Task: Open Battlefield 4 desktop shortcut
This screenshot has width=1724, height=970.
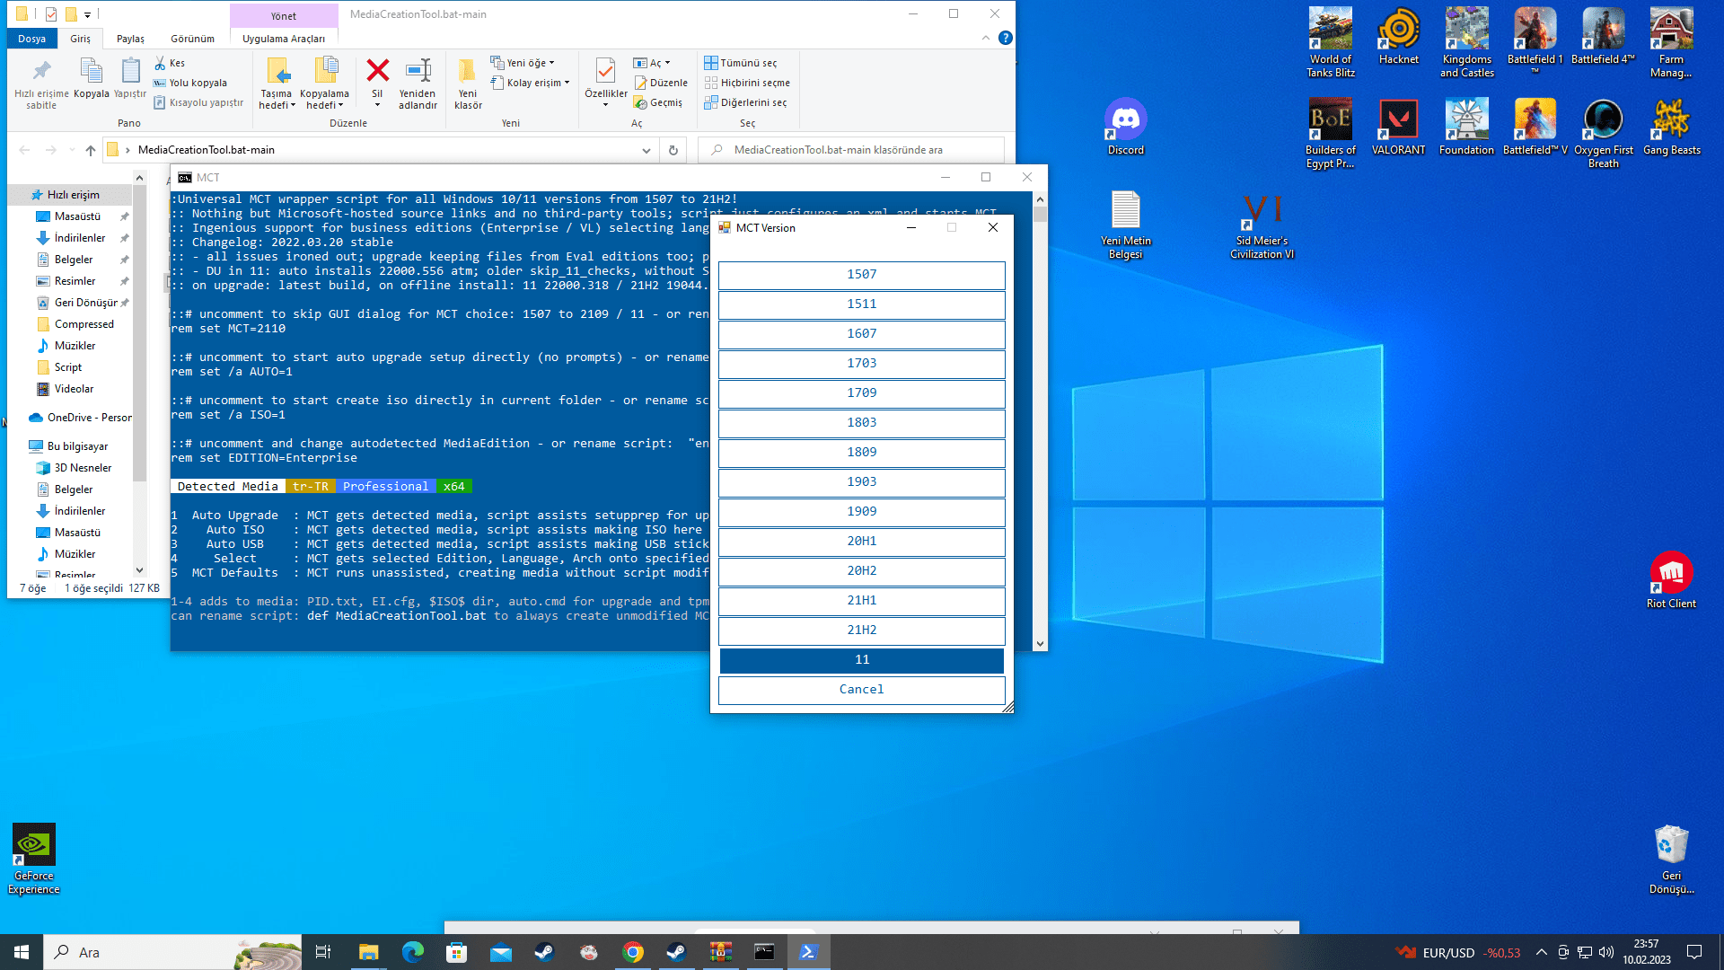Action: (x=1604, y=36)
